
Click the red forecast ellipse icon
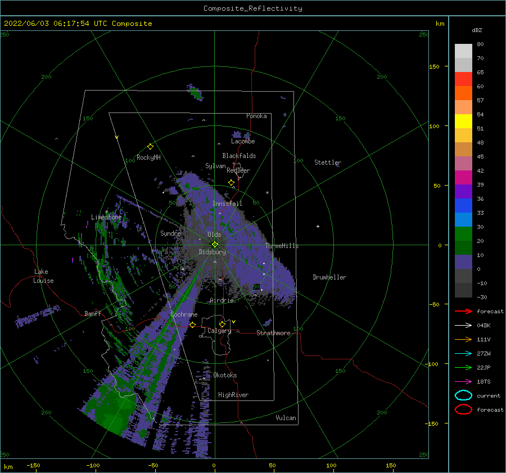pos(463,409)
